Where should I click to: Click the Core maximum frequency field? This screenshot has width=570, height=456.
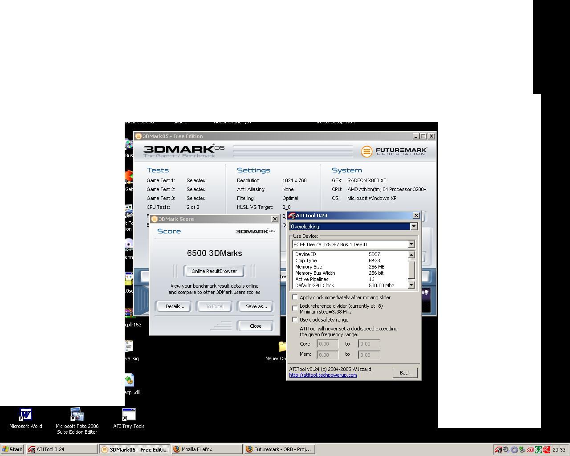point(369,344)
